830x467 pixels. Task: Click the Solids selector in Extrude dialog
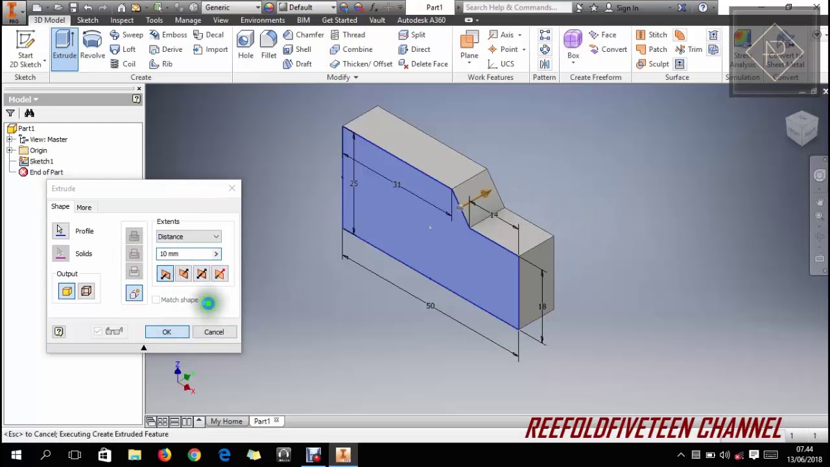(x=60, y=254)
